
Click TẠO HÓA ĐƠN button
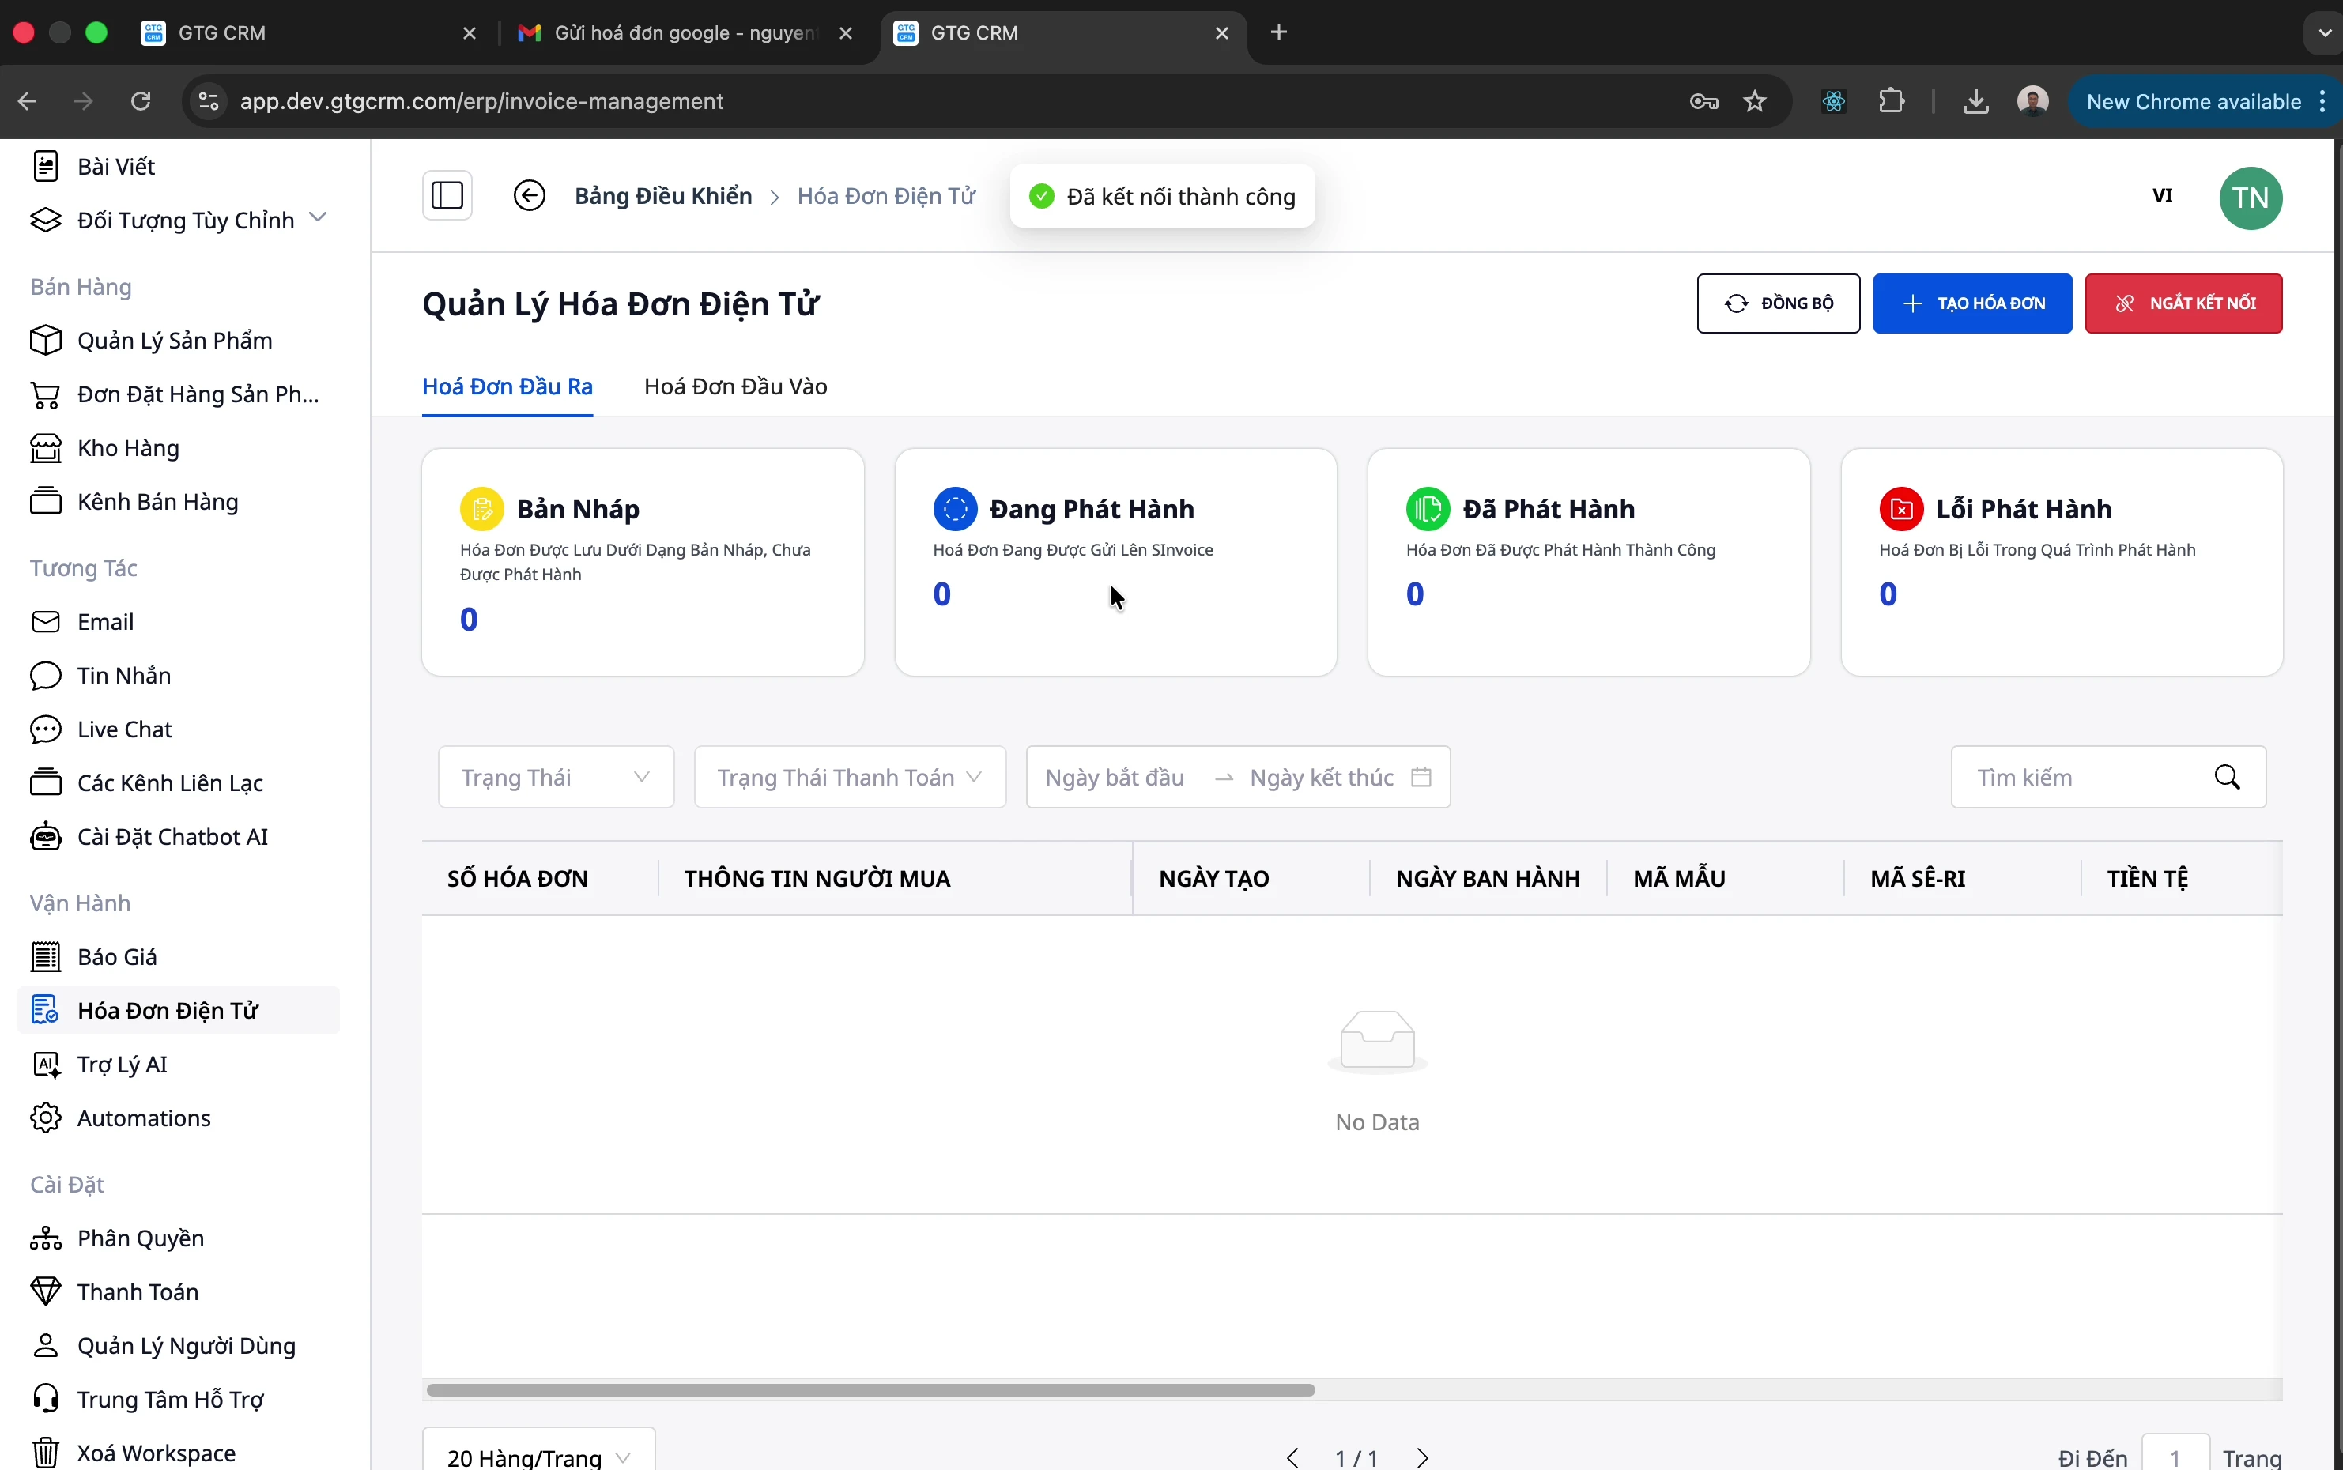(x=1971, y=303)
